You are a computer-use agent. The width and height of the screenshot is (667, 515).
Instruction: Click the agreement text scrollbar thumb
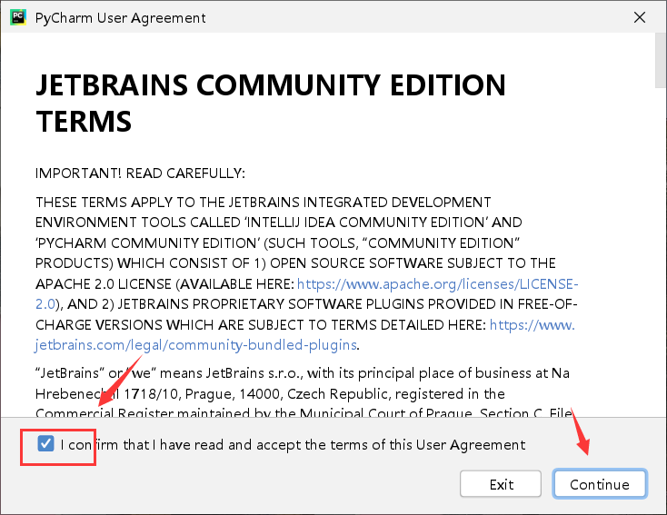(661, 60)
